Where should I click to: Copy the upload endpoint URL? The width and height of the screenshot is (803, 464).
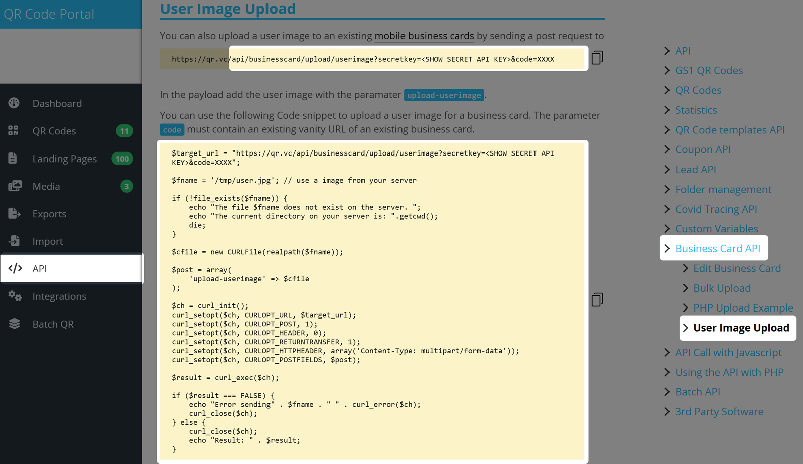597,58
